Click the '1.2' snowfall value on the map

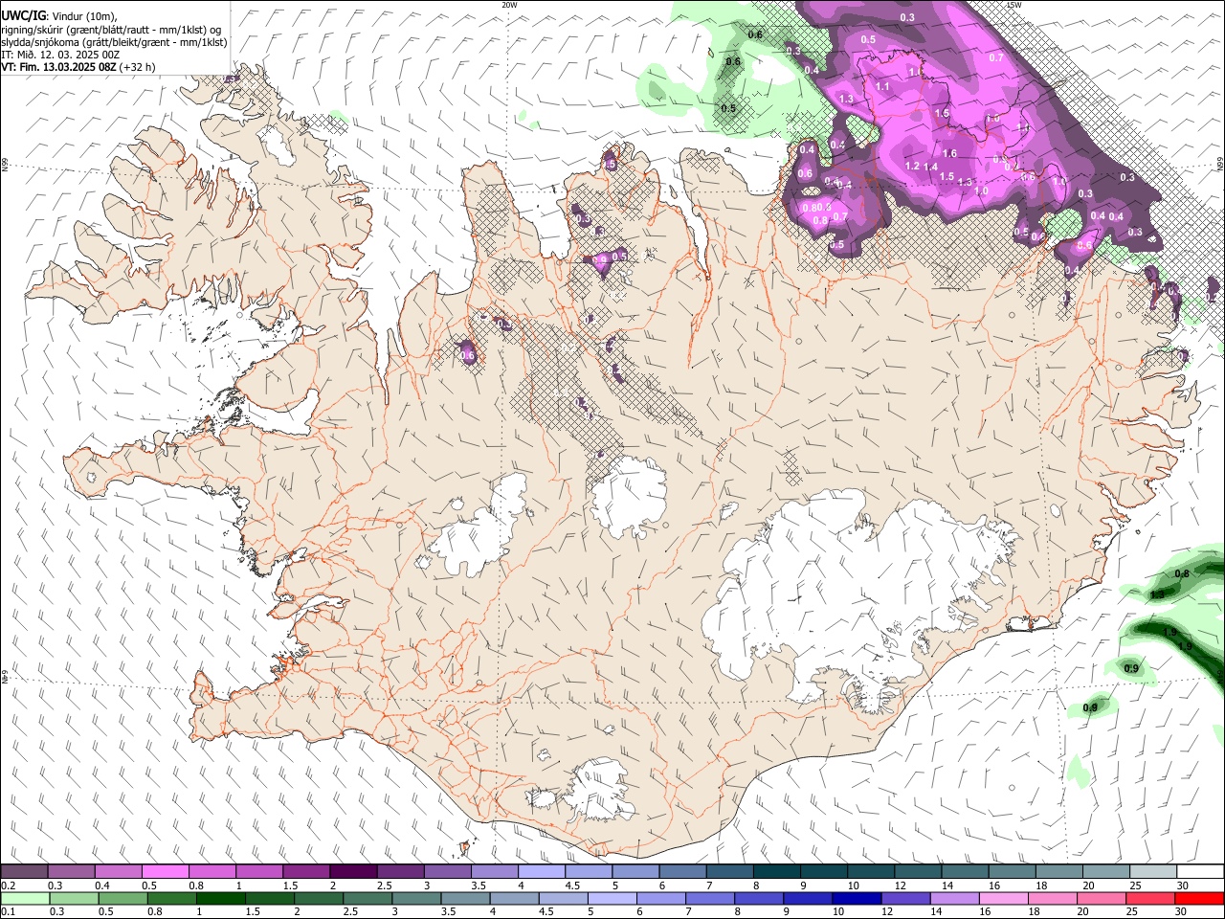[912, 167]
